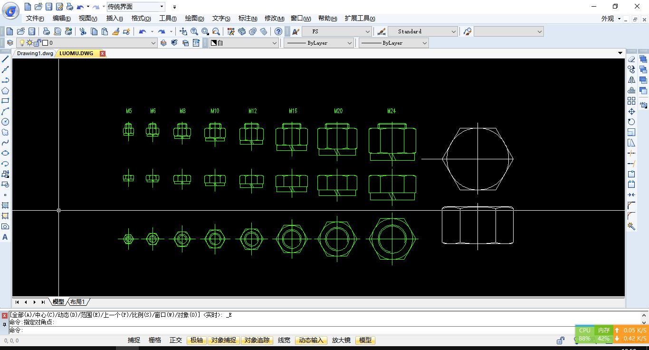The width and height of the screenshot is (649, 350).
Task: Toggle 极轴 polar tracking
Action: click(x=197, y=340)
